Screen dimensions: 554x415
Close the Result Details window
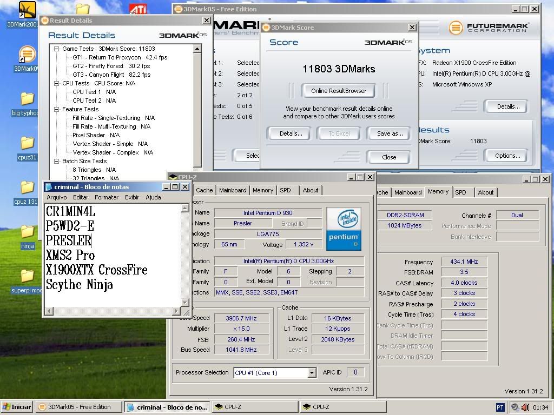[207, 21]
